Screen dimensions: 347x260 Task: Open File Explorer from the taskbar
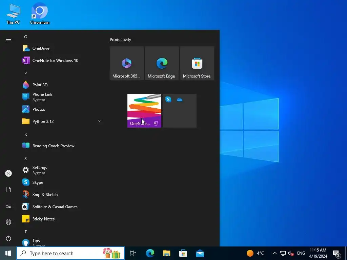coord(167,253)
